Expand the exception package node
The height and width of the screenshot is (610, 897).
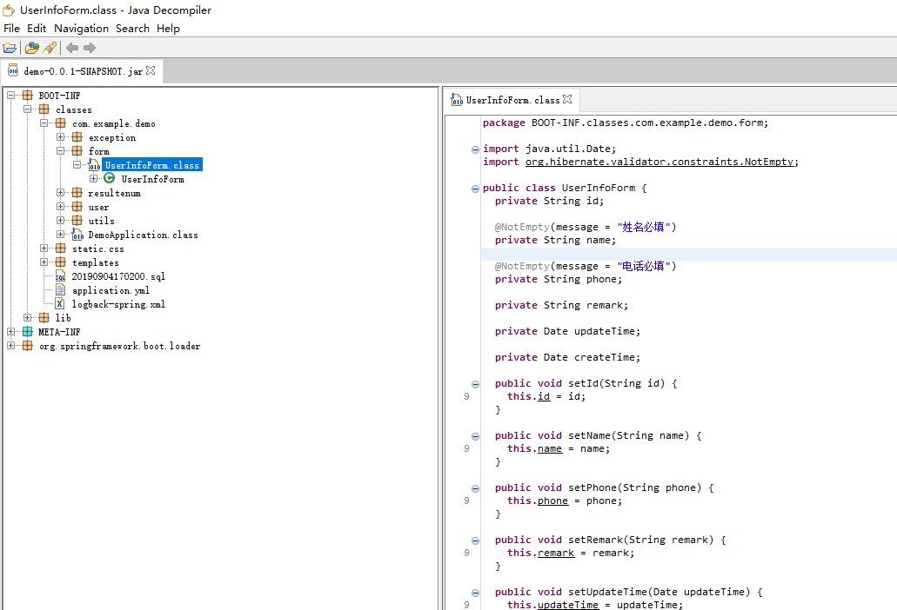[x=61, y=137]
